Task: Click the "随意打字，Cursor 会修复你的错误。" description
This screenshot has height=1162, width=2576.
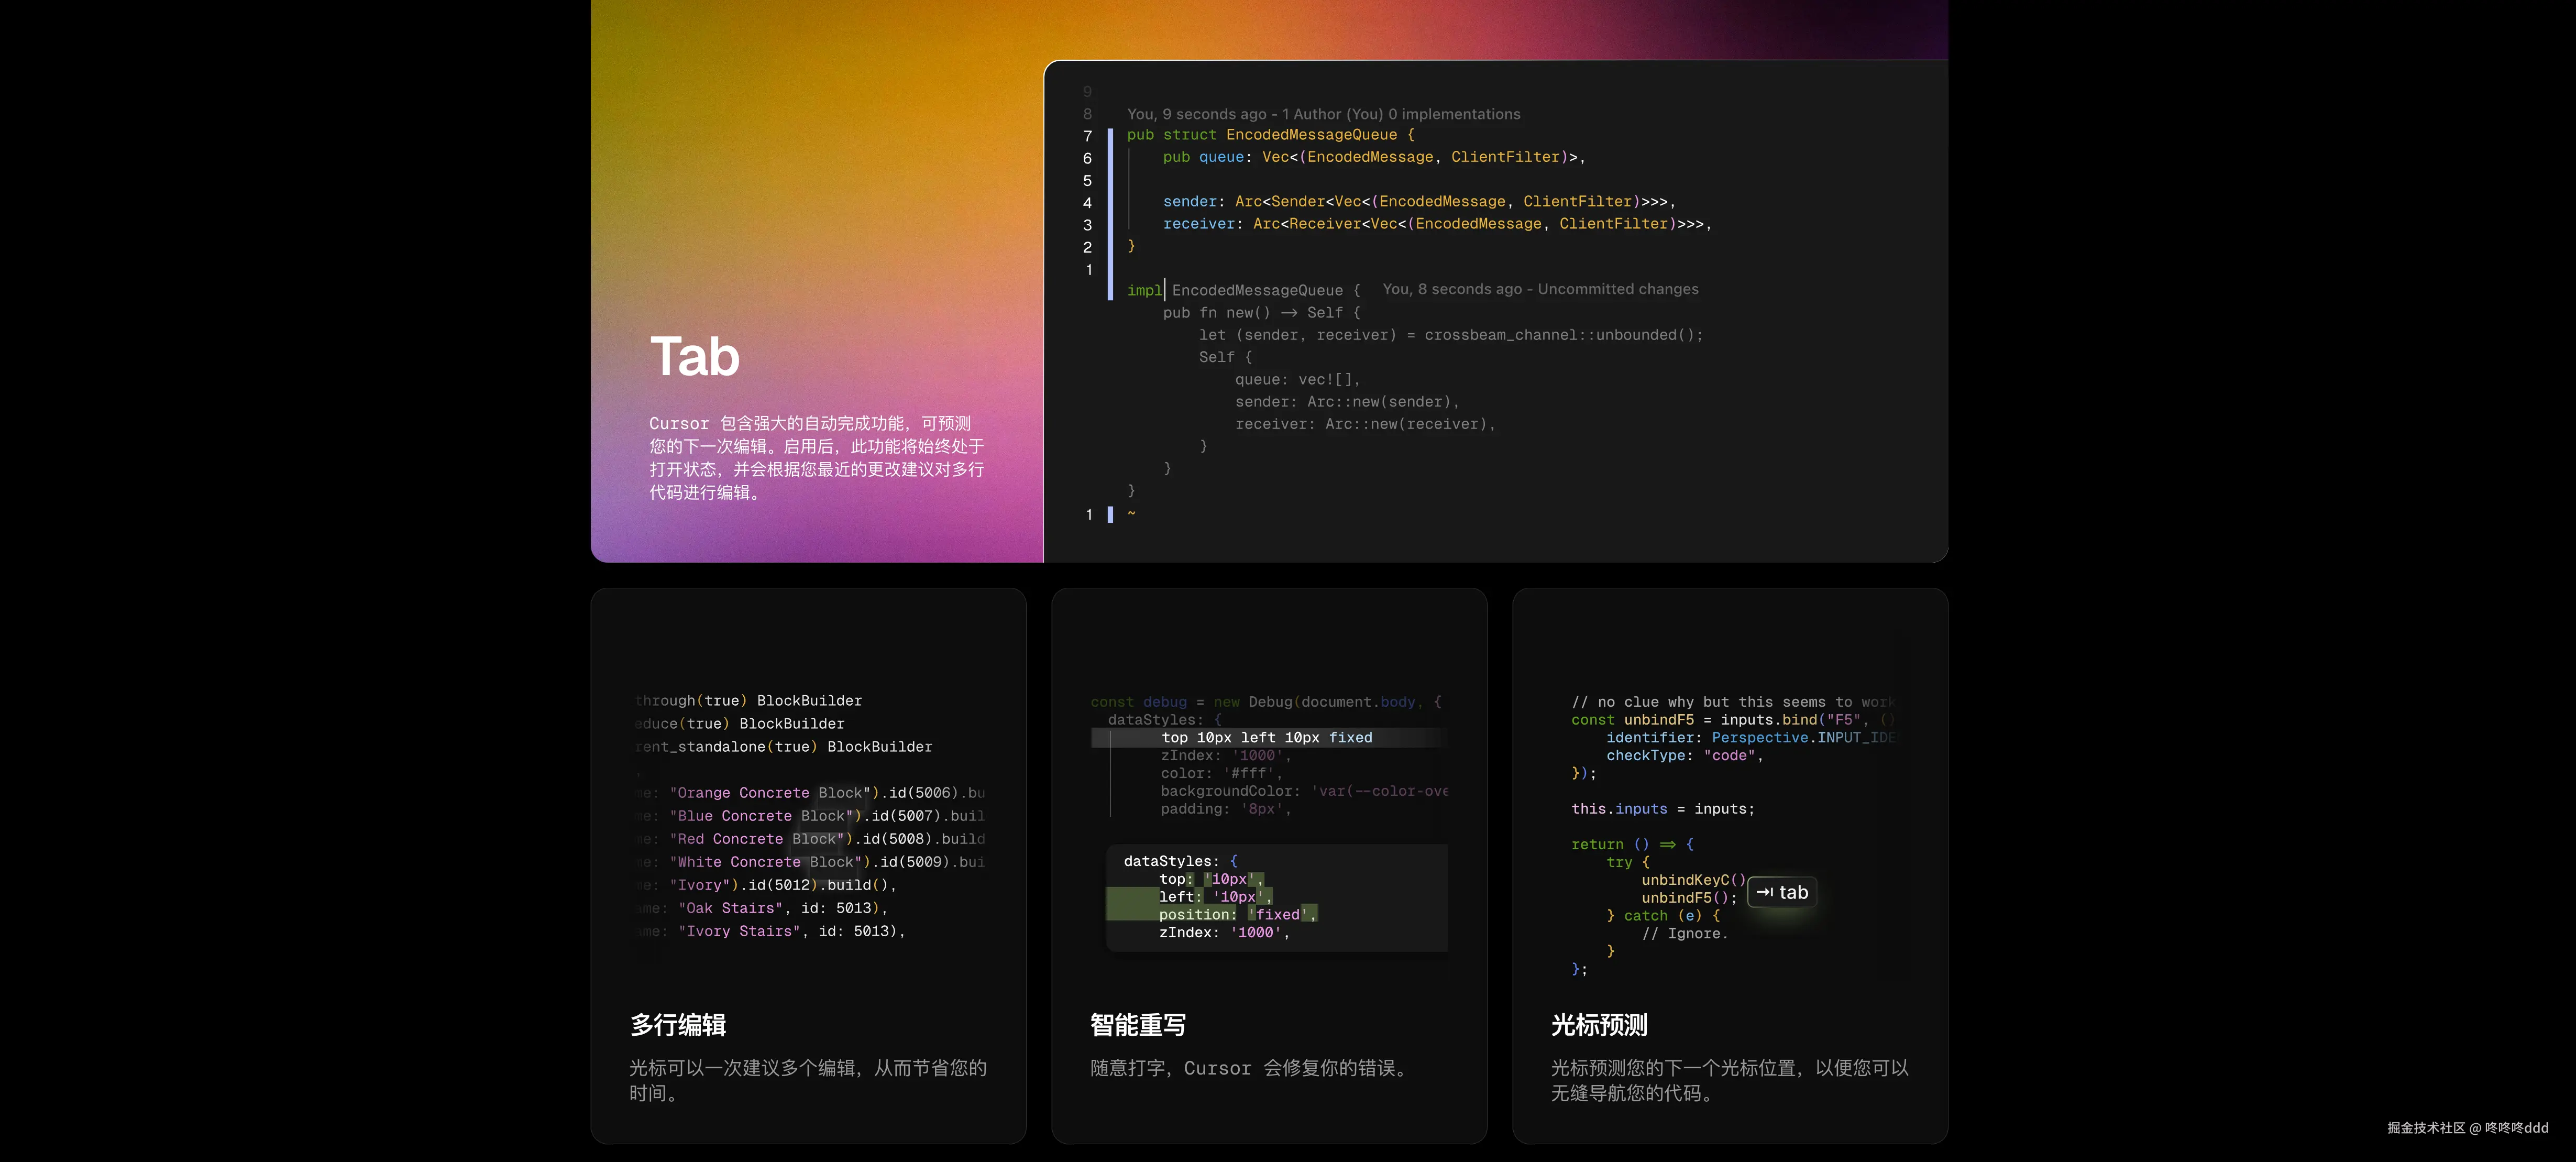Action: [1251, 1068]
